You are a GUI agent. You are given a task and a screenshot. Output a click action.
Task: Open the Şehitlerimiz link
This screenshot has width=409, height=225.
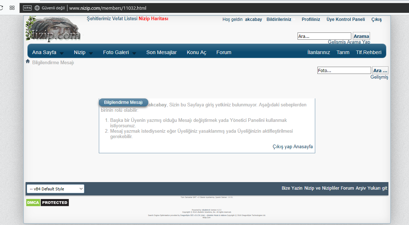click(99, 18)
